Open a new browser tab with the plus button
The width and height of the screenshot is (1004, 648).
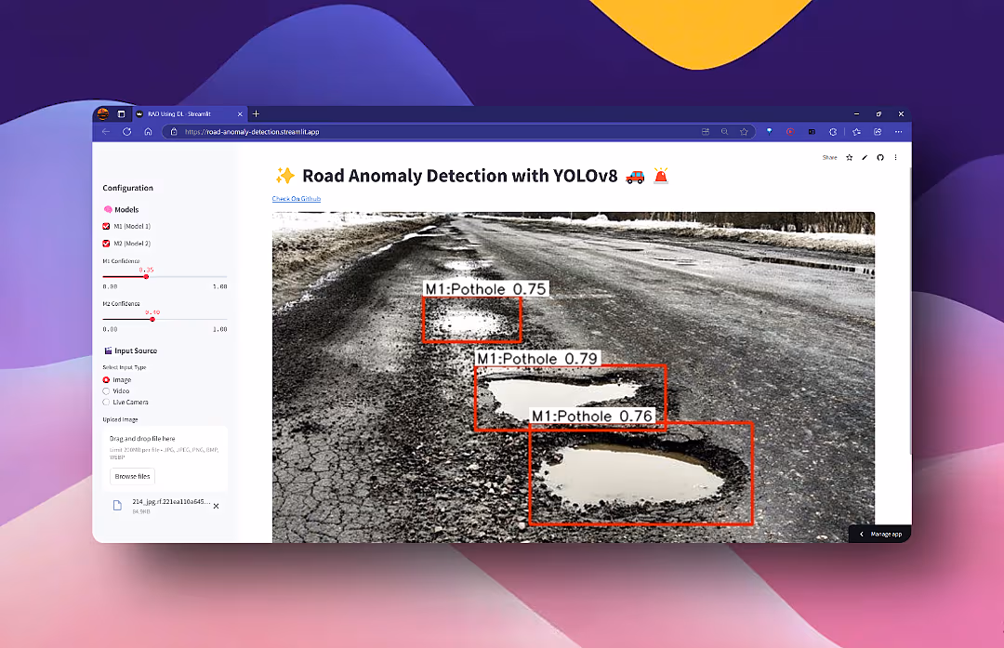tap(256, 113)
